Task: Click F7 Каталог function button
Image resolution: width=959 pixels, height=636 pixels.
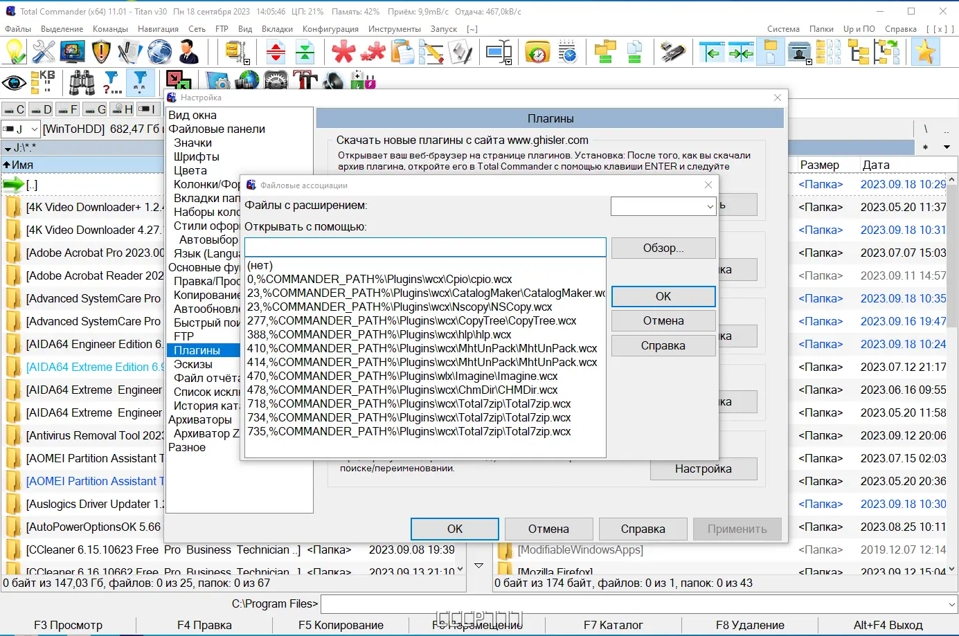Action: click(613, 626)
